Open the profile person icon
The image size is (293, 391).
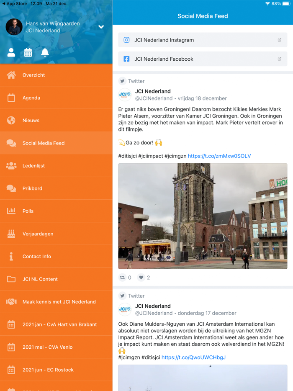(x=11, y=52)
